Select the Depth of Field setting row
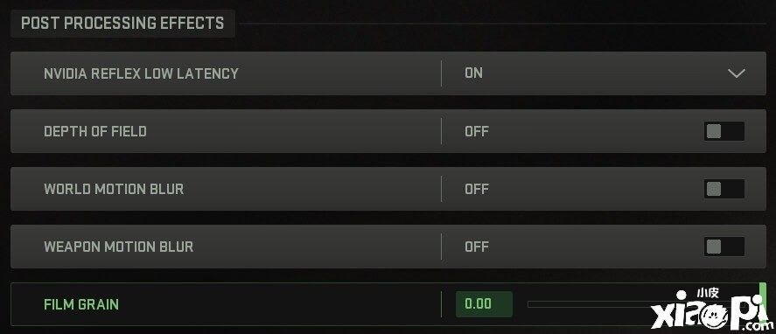This screenshot has height=334, width=776. coord(388,131)
